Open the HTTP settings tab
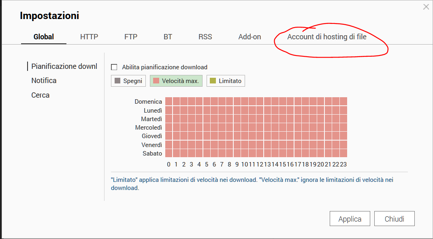Screen dimensions: 433x239 click(x=89, y=37)
